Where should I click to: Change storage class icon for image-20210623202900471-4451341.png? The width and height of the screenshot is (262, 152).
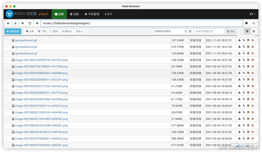248,80
